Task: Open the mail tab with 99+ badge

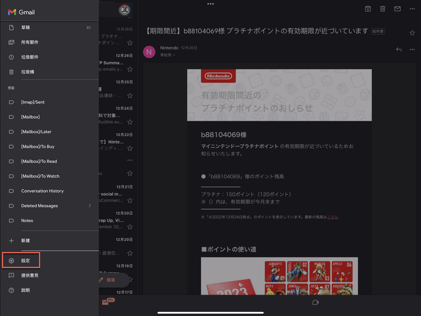Action: [x=108, y=302]
